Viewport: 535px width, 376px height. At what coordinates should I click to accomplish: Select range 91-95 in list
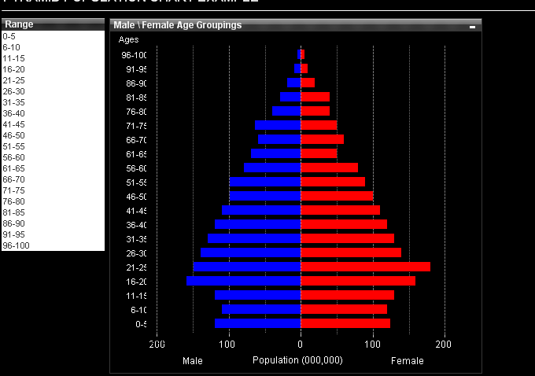(x=53, y=234)
